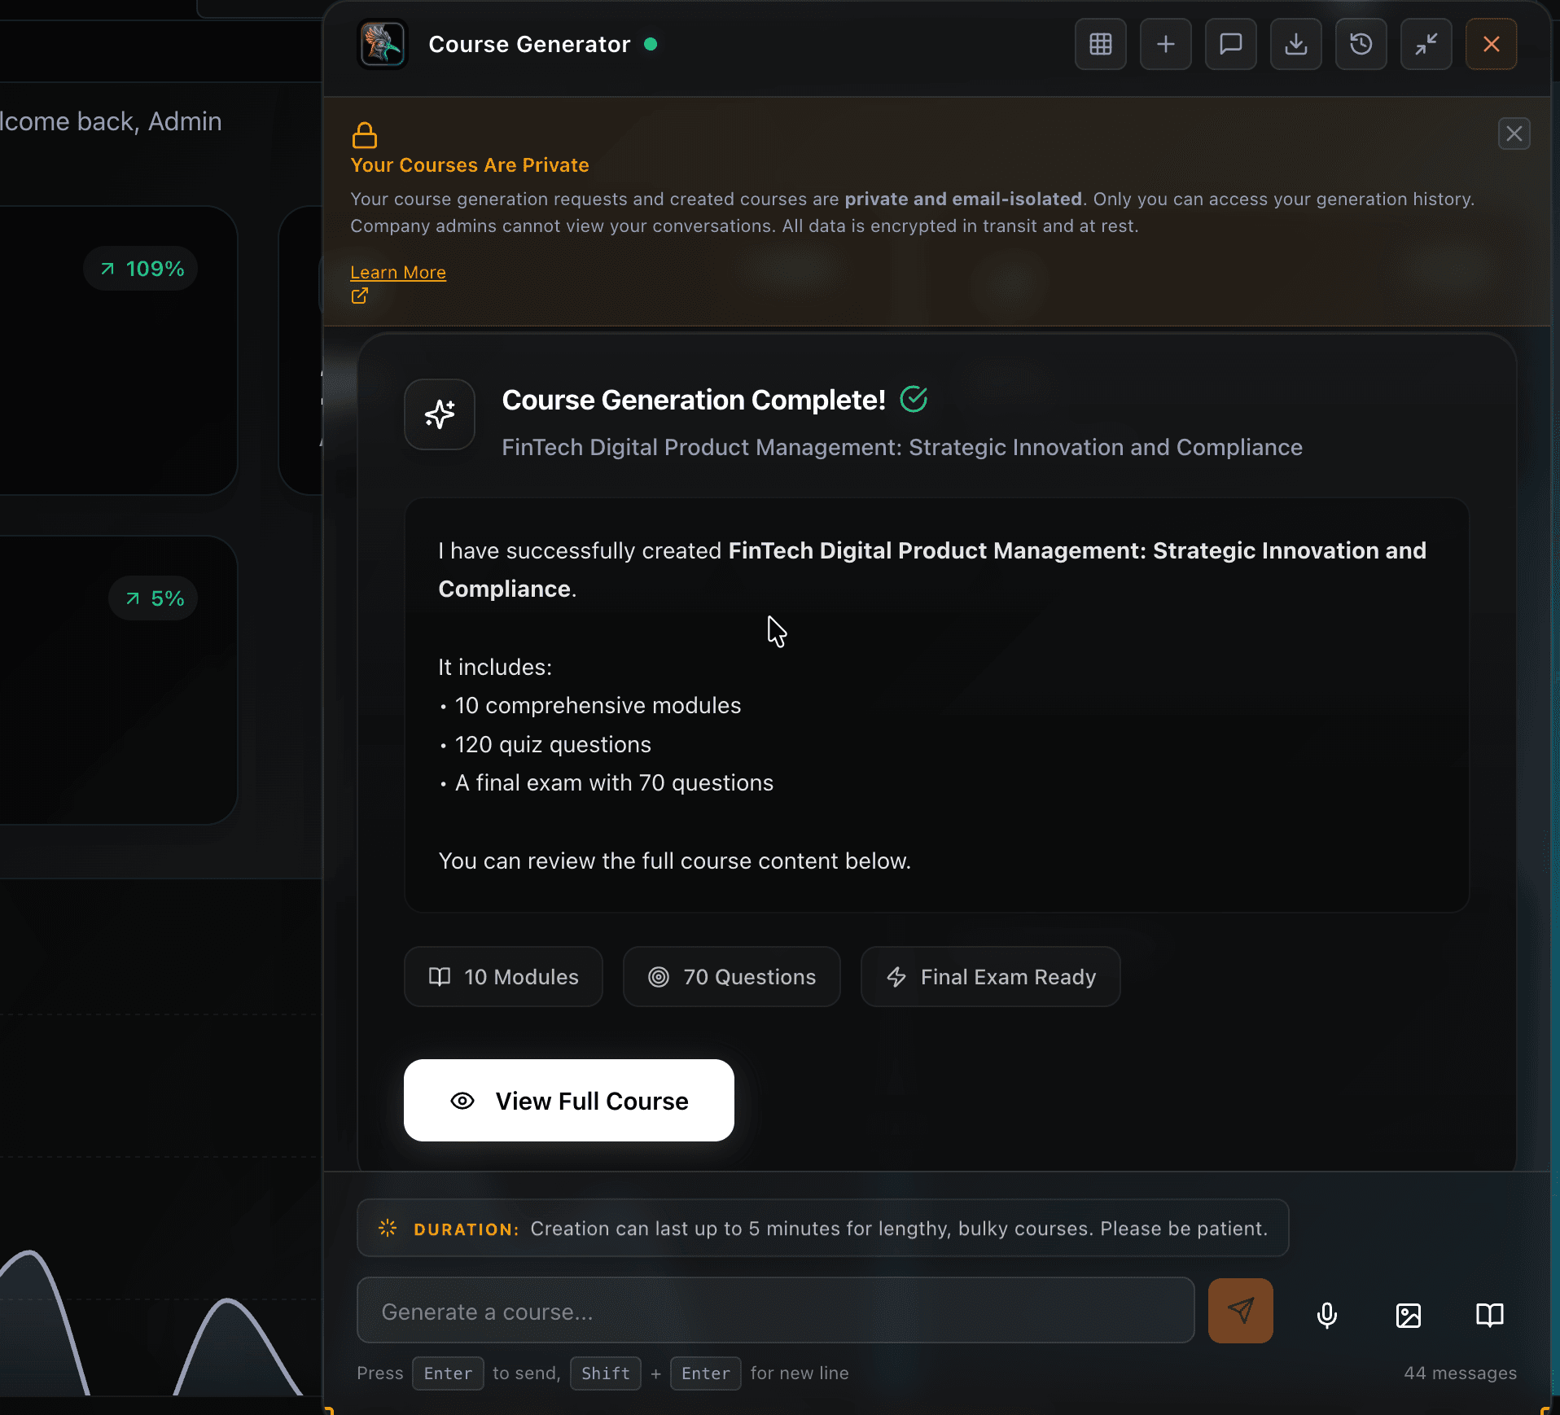Screen dimensions: 1560x1415
Task: Open the app grid view
Action: click(1100, 45)
